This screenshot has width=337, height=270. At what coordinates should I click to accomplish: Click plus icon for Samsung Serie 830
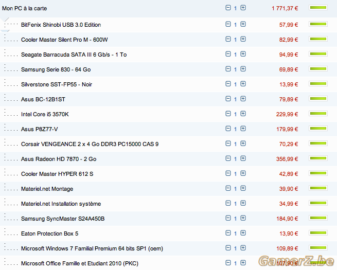click(x=243, y=69)
